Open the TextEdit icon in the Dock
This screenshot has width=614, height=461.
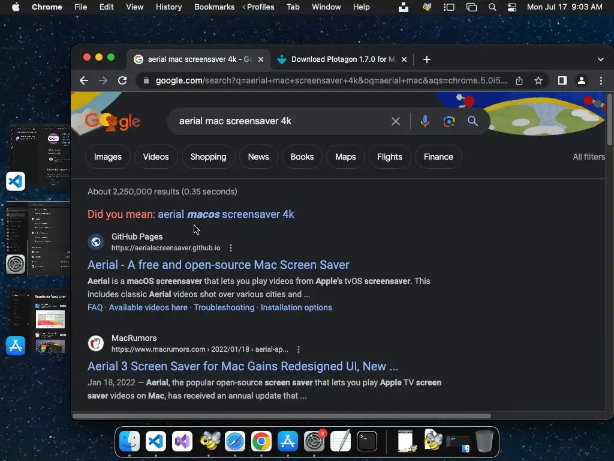pos(341,441)
